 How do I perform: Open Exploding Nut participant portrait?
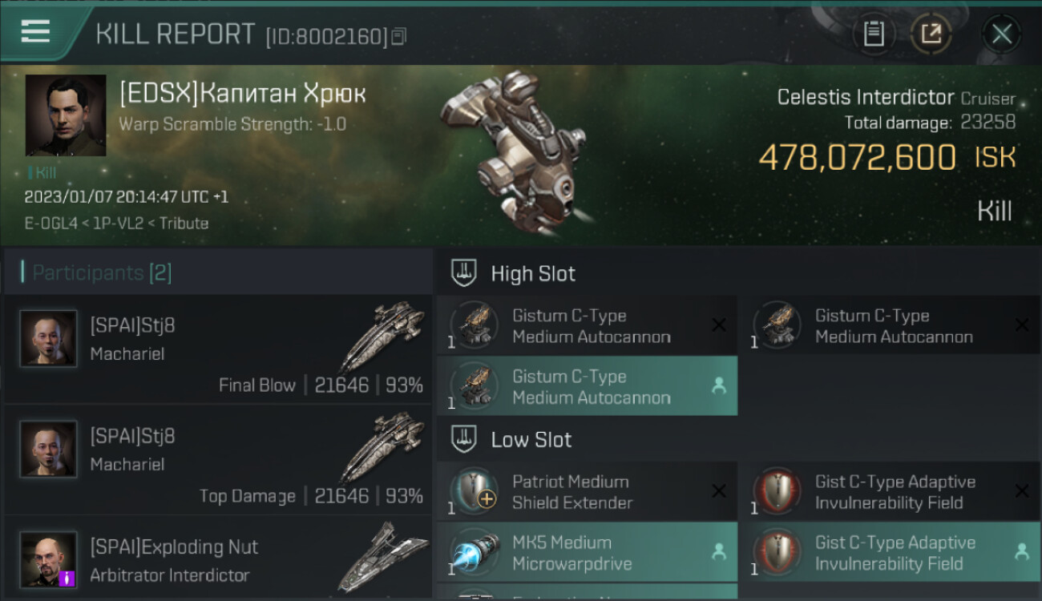coord(48,559)
